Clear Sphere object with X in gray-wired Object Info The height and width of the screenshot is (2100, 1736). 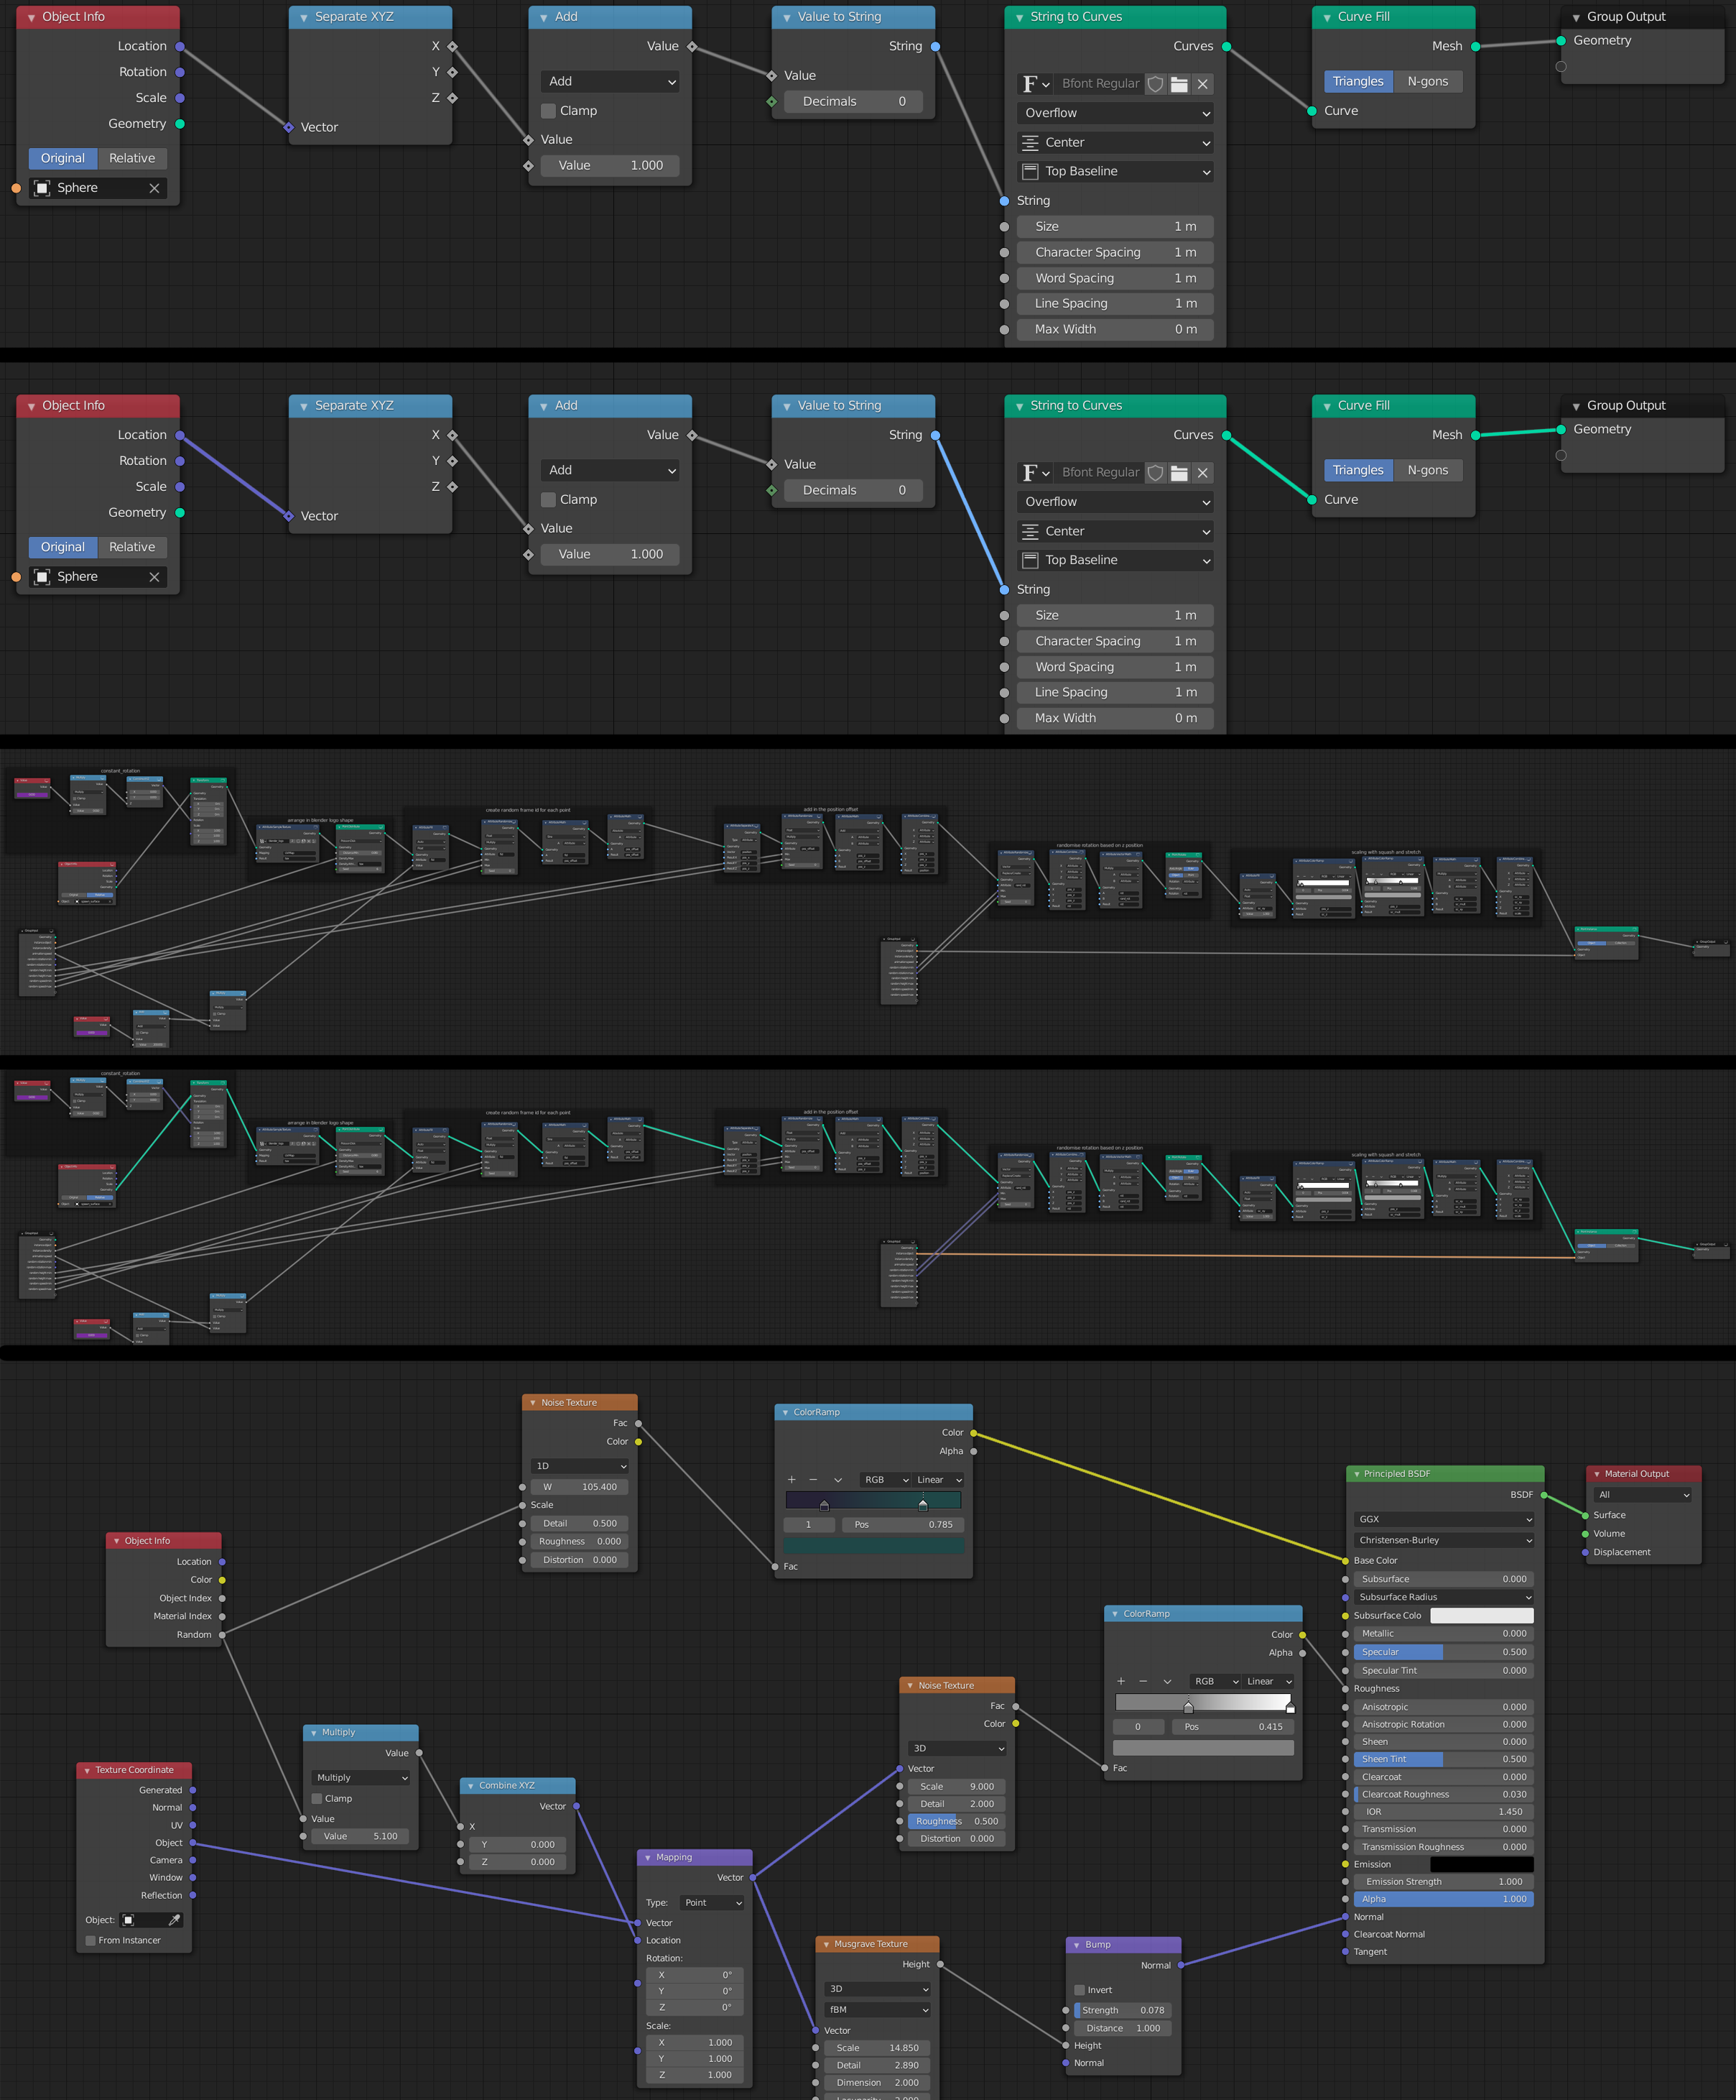pos(154,188)
